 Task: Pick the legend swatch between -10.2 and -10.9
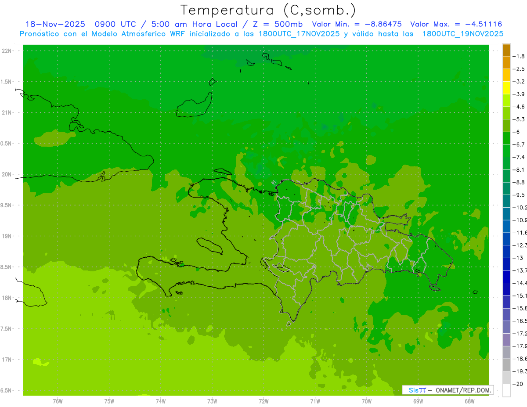506,214
